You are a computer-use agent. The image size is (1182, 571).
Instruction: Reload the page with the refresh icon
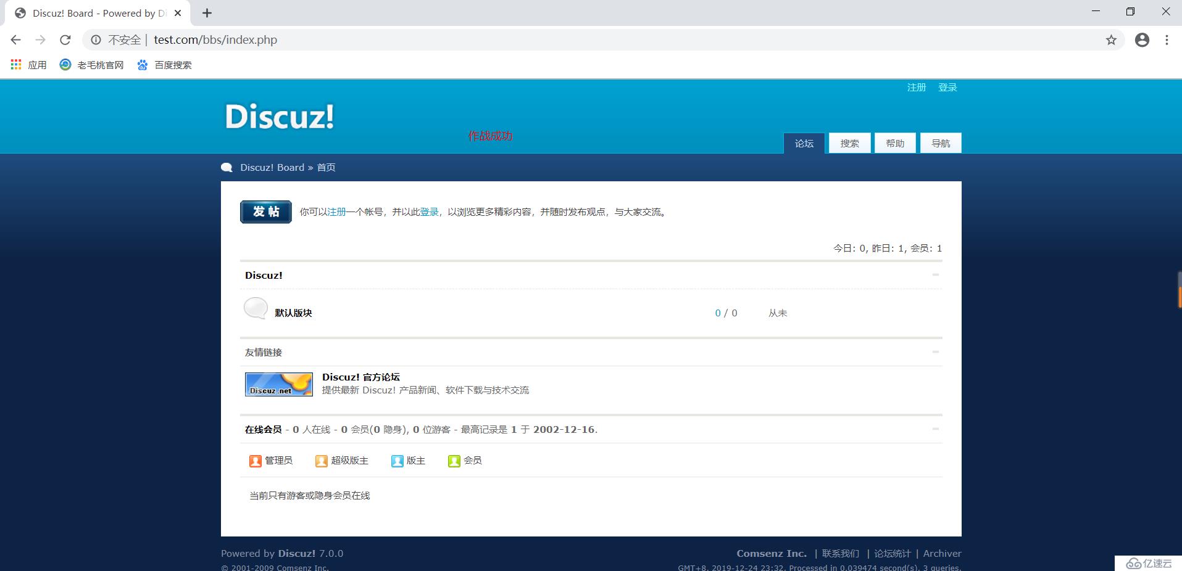pyautogui.click(x=65, y=40)
